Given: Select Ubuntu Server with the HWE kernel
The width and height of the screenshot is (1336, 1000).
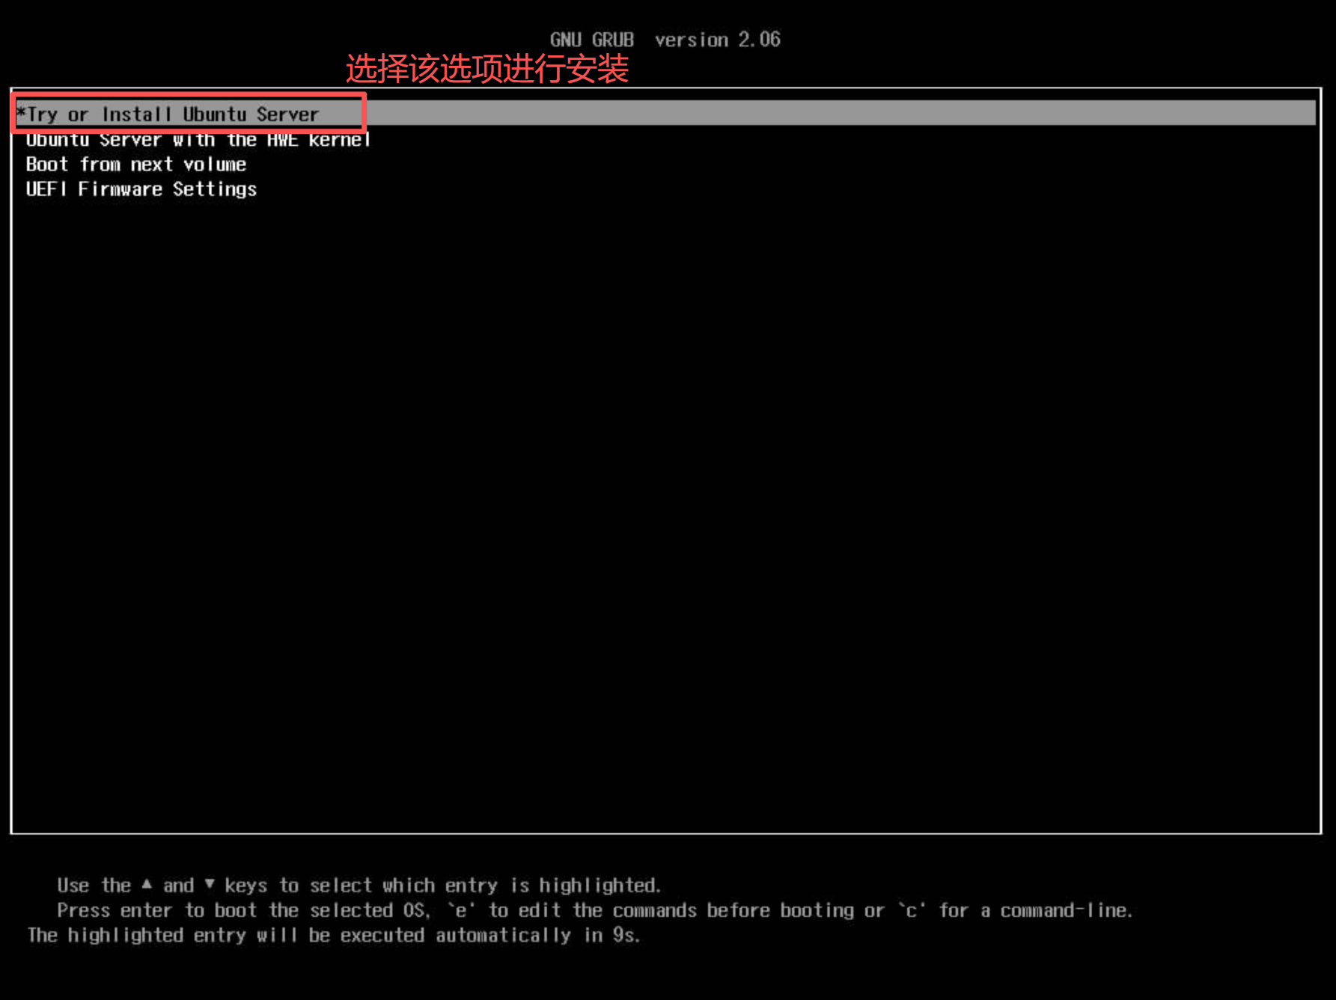Looking at the screenshot, I should (198, 140).
